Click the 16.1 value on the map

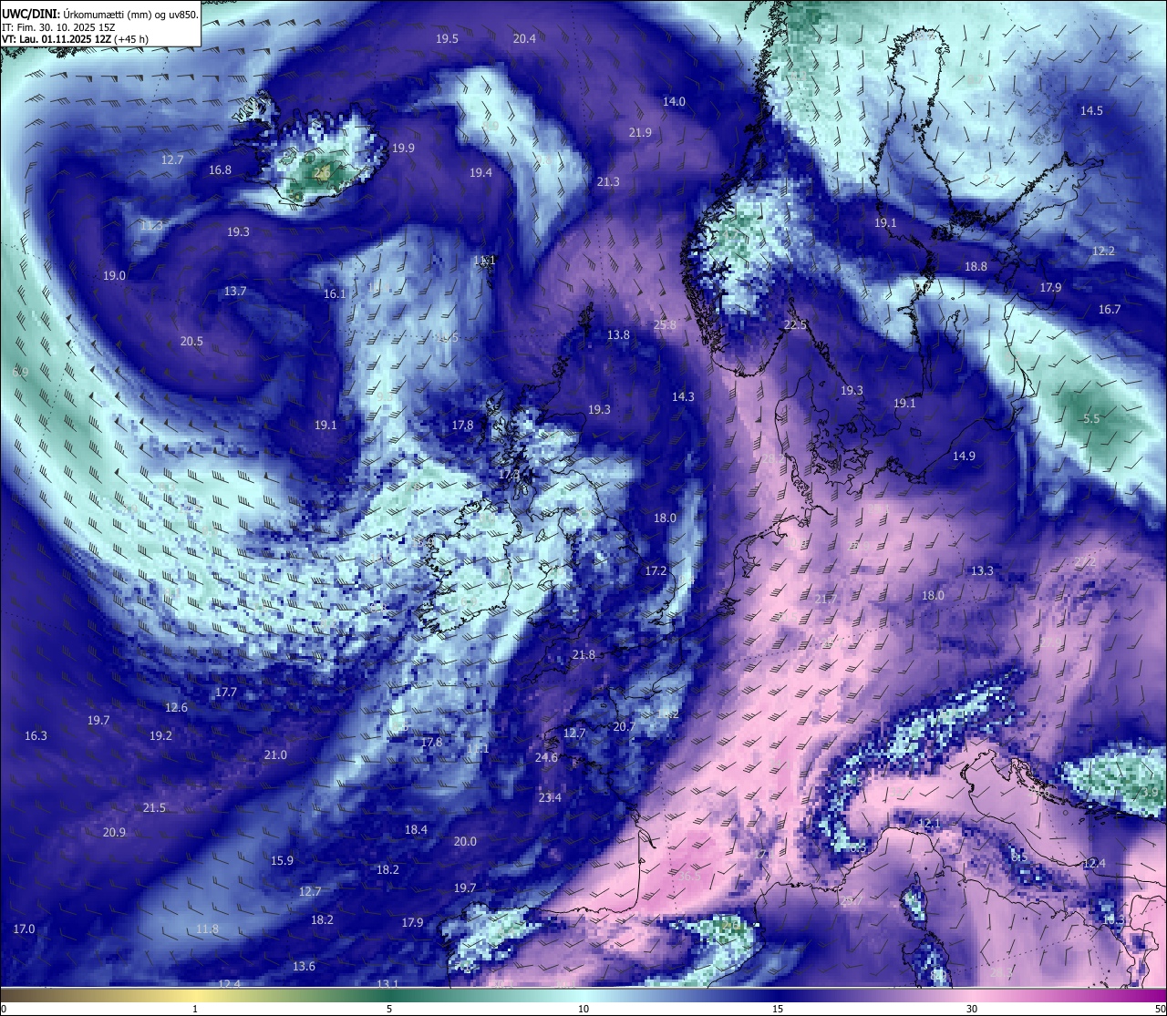[x=335, y=294]
